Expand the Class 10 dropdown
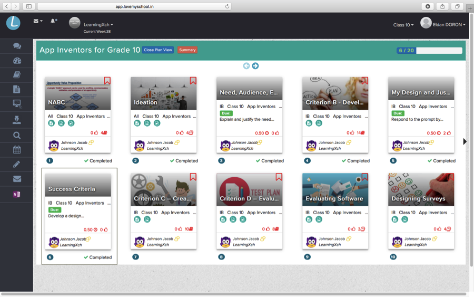474x297 pixels. tap(403, 25)
